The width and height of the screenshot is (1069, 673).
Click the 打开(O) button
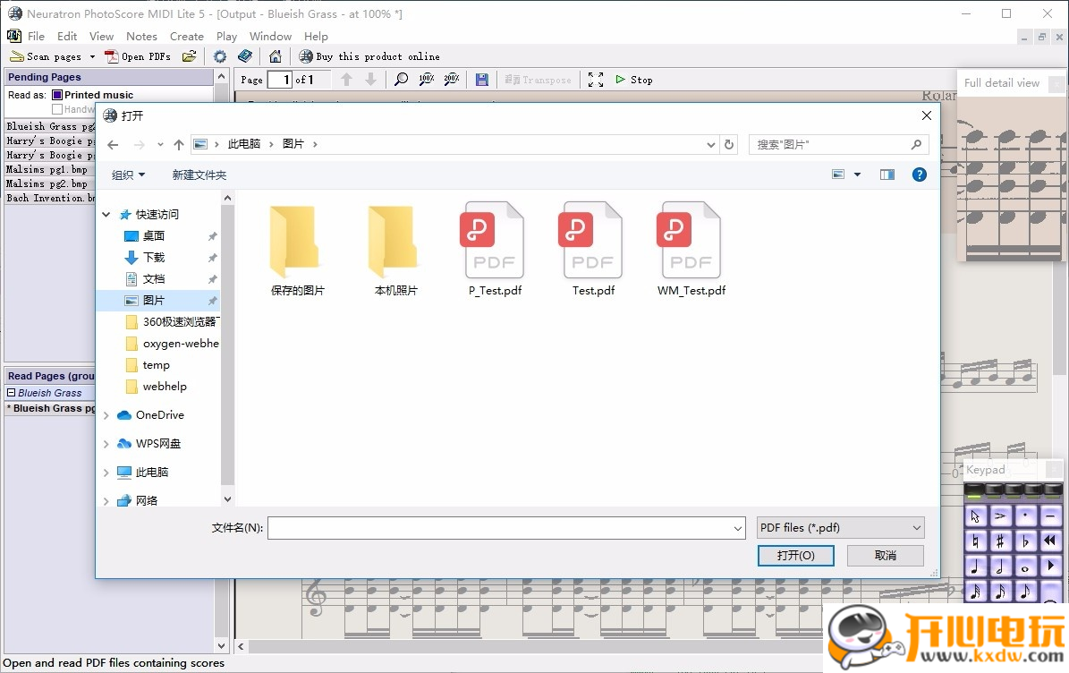pos(795,556)
